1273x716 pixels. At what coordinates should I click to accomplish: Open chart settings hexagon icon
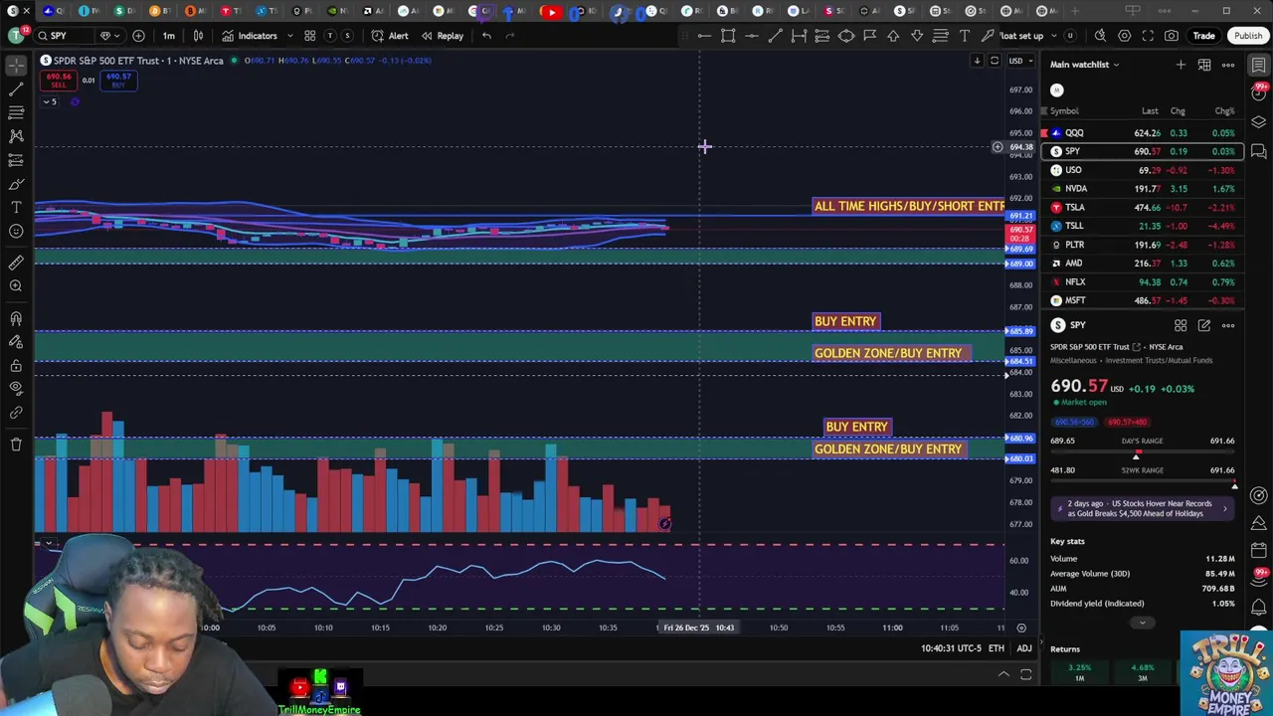tap(1124, 36)
